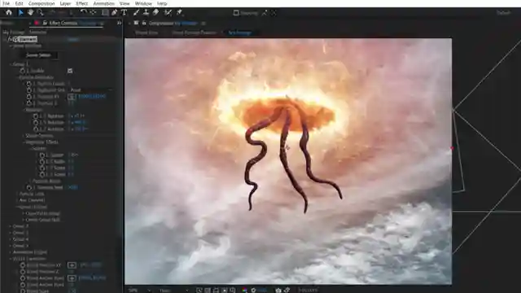This screenshot has width=521, height=293.
Task: Select the Roto Brush tool
Action: tap(169, 13)
